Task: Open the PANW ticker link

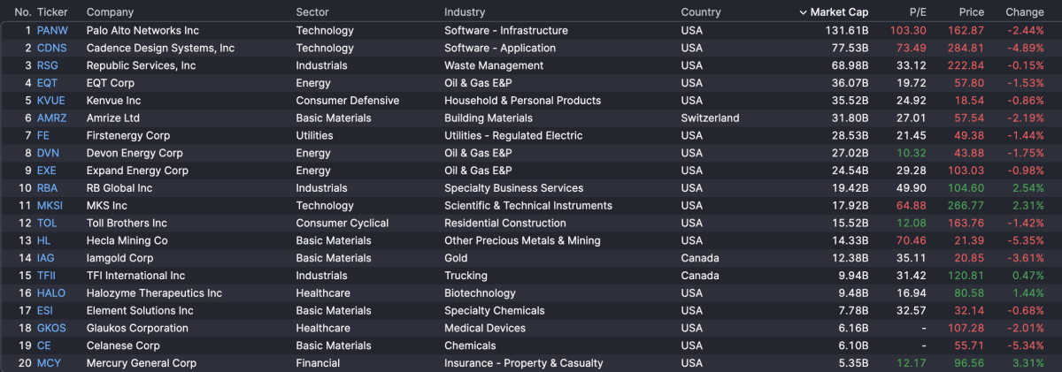Action: point(52,30)
